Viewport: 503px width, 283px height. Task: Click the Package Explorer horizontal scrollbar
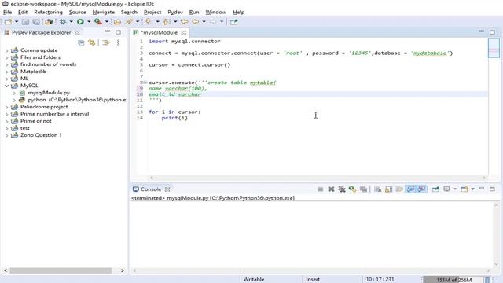pos(61,270)
